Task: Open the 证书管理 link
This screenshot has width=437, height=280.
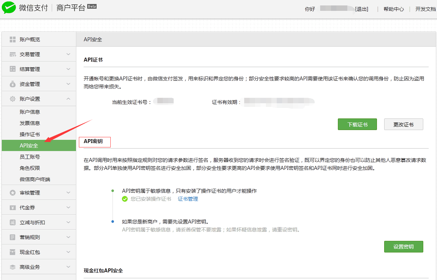Action: click(x=188, y=199)
